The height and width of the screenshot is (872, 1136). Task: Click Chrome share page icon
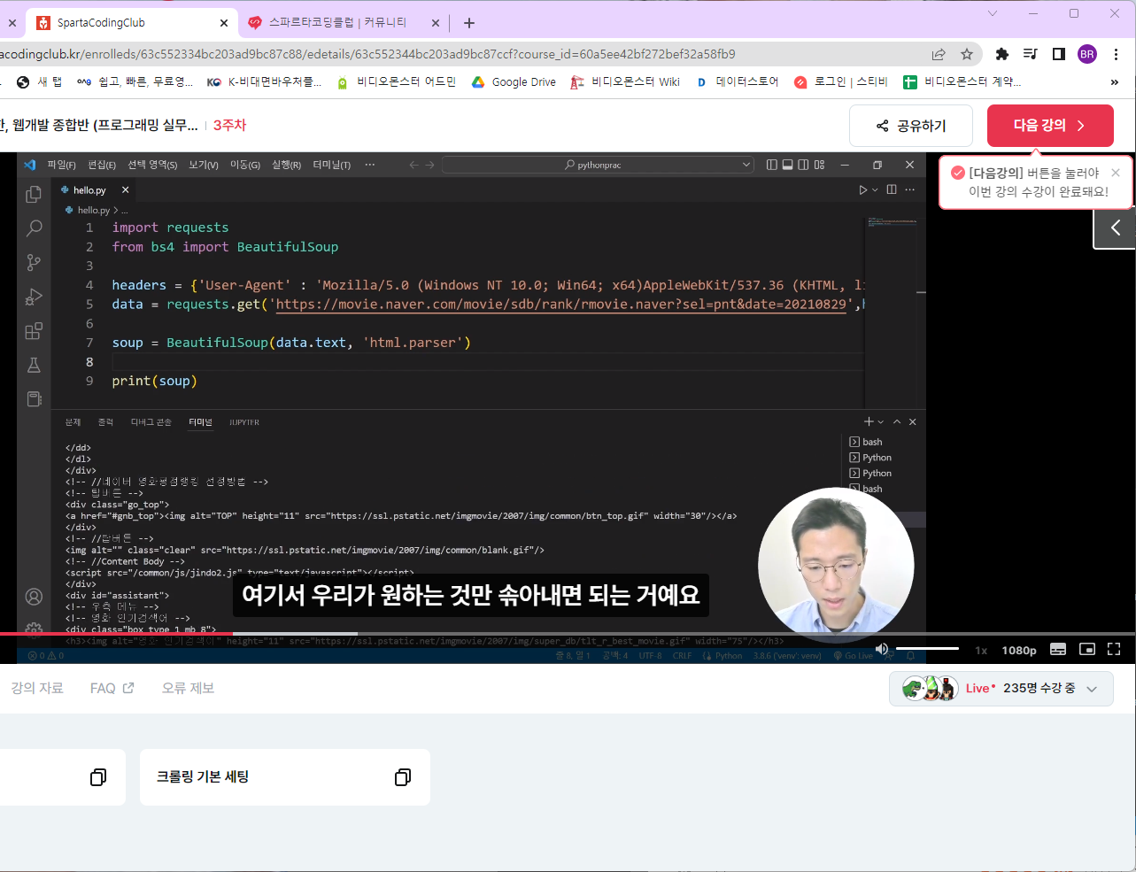coord(939,54)
